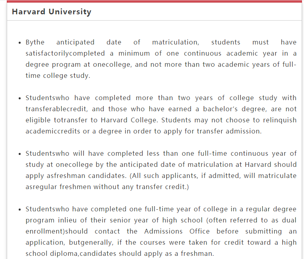Click the bullet before "Studentswho have completed more"

[x=20, y=98]
